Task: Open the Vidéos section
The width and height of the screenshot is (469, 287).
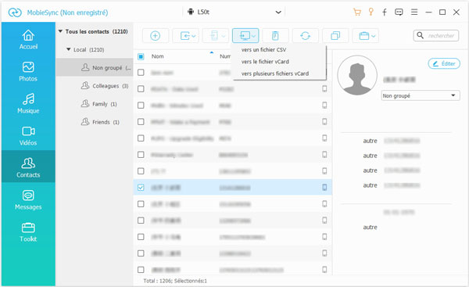Action: point(28,135)
